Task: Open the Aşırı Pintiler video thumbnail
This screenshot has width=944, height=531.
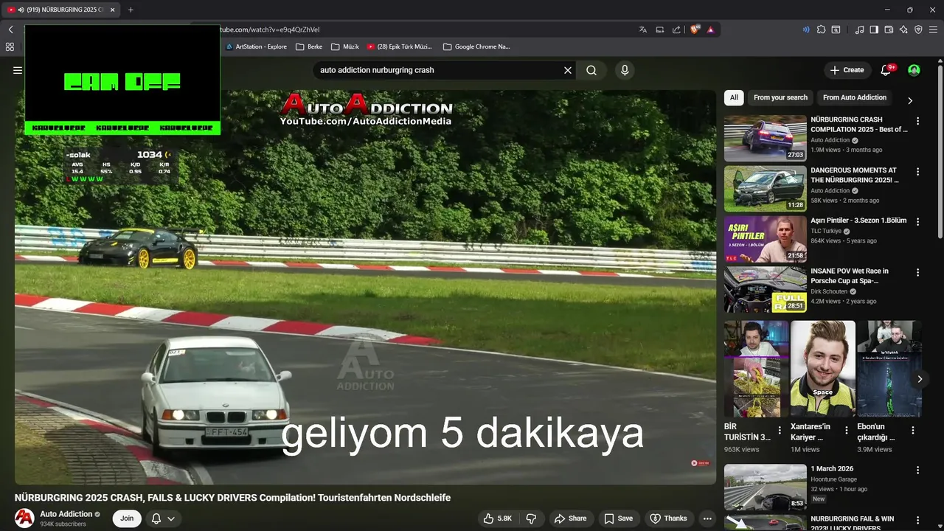Action: coord(766,239)
